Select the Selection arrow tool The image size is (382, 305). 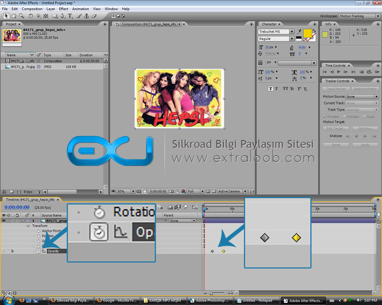(x=6, y=16)
